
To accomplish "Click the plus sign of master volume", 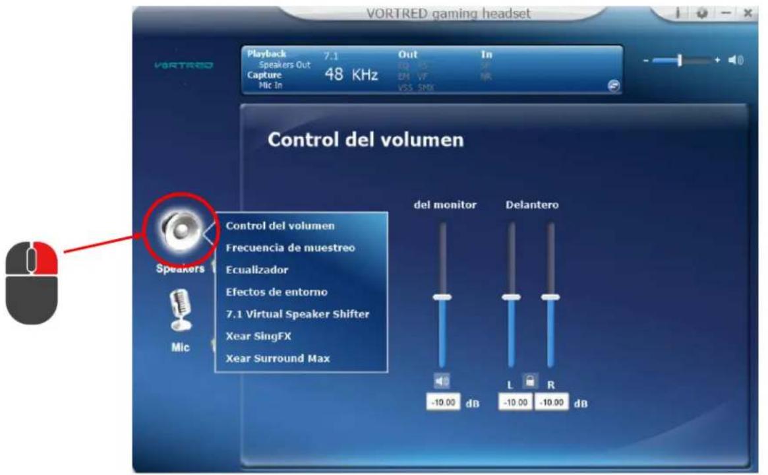I will (x=717, y=60).
